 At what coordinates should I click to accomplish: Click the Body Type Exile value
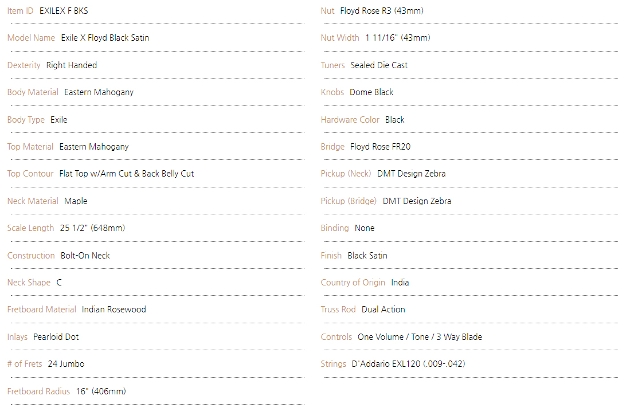pos(58,120)
